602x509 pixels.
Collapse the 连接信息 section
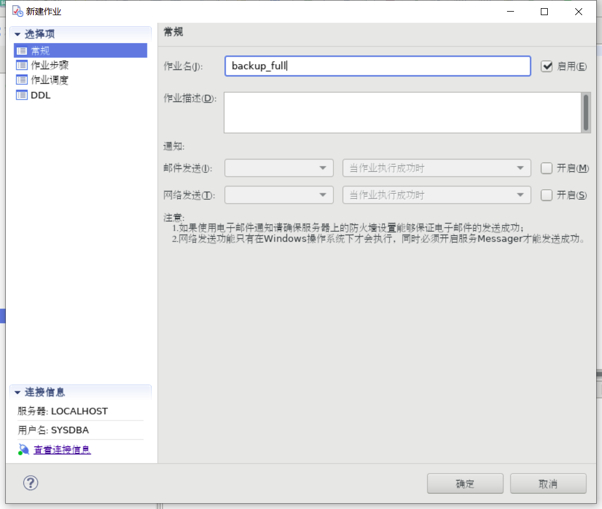point(16,392)
